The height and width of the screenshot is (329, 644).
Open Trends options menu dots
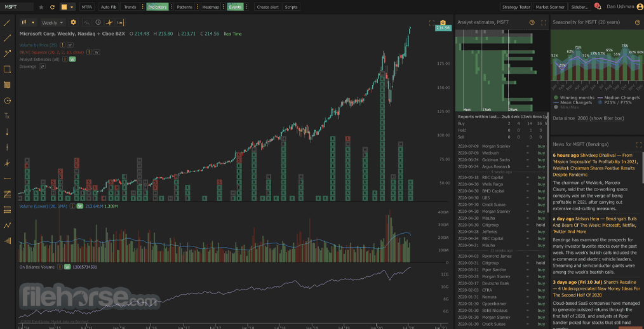(142, 7)
